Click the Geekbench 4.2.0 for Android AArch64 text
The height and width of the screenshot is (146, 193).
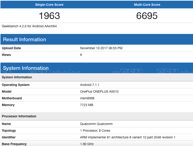[x=29, y=26]
